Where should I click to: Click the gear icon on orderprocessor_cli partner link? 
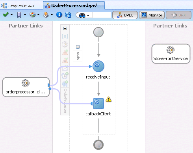(26, 83)
